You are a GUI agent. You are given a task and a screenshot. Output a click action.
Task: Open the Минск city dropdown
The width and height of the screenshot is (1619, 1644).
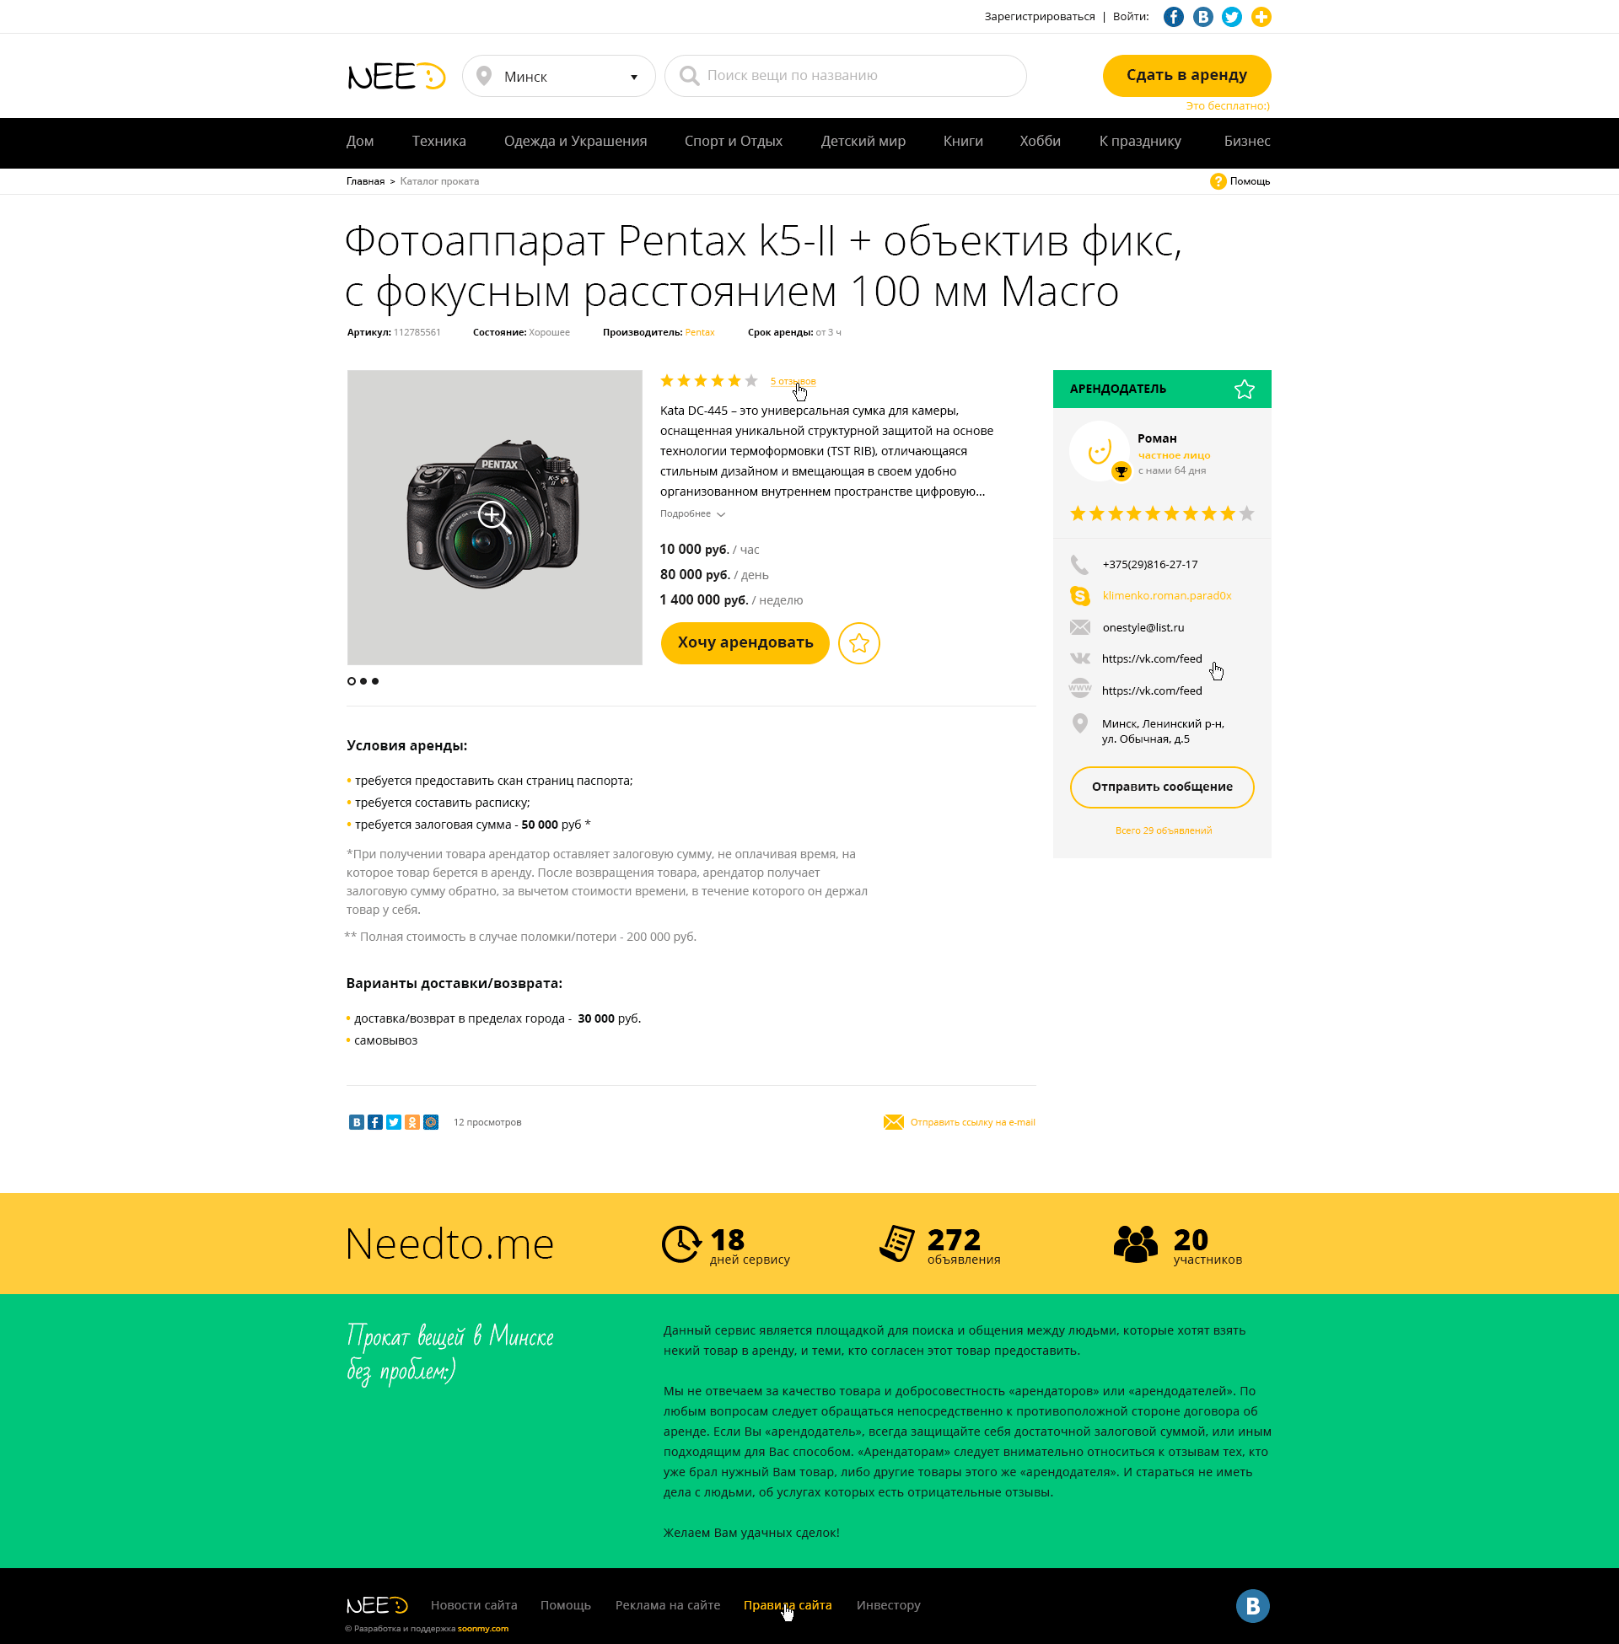[559, 77]
